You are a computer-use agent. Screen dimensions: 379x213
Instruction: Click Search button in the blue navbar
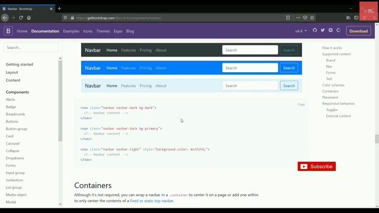(x=289, y=68)
